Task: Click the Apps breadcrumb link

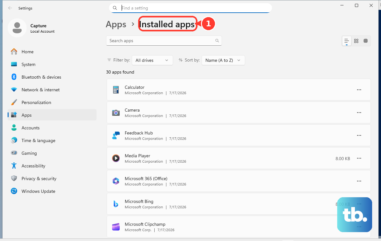Action: pyautogui.click(x=116, y=24)
